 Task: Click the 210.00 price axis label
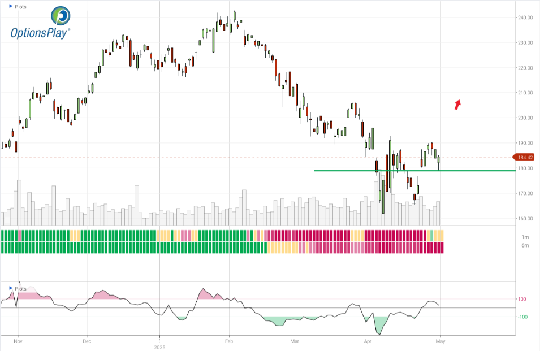525,93
